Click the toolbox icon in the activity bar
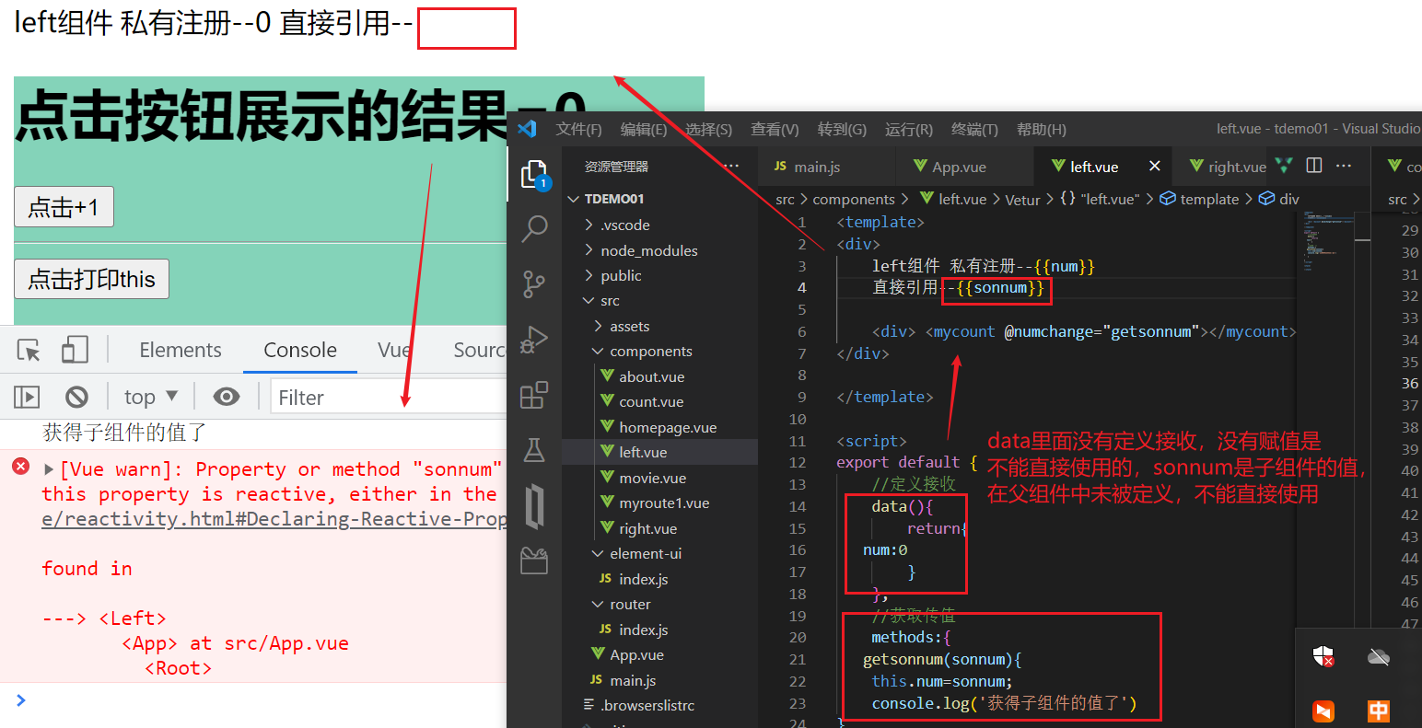This screenshot has height=728, width=1422. 534,560
